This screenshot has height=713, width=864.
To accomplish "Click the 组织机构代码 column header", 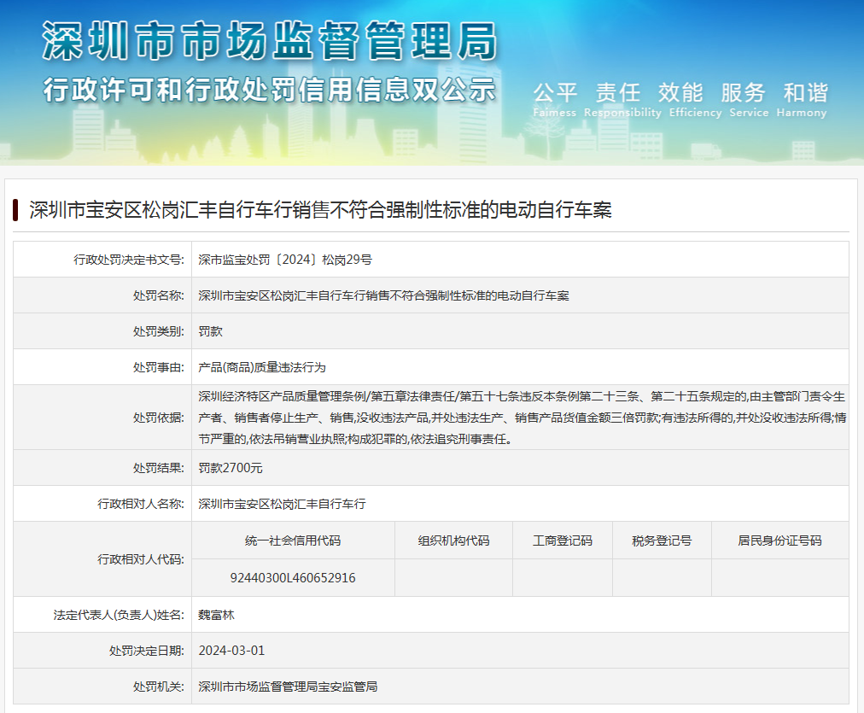I will click(x=453, y=541).
